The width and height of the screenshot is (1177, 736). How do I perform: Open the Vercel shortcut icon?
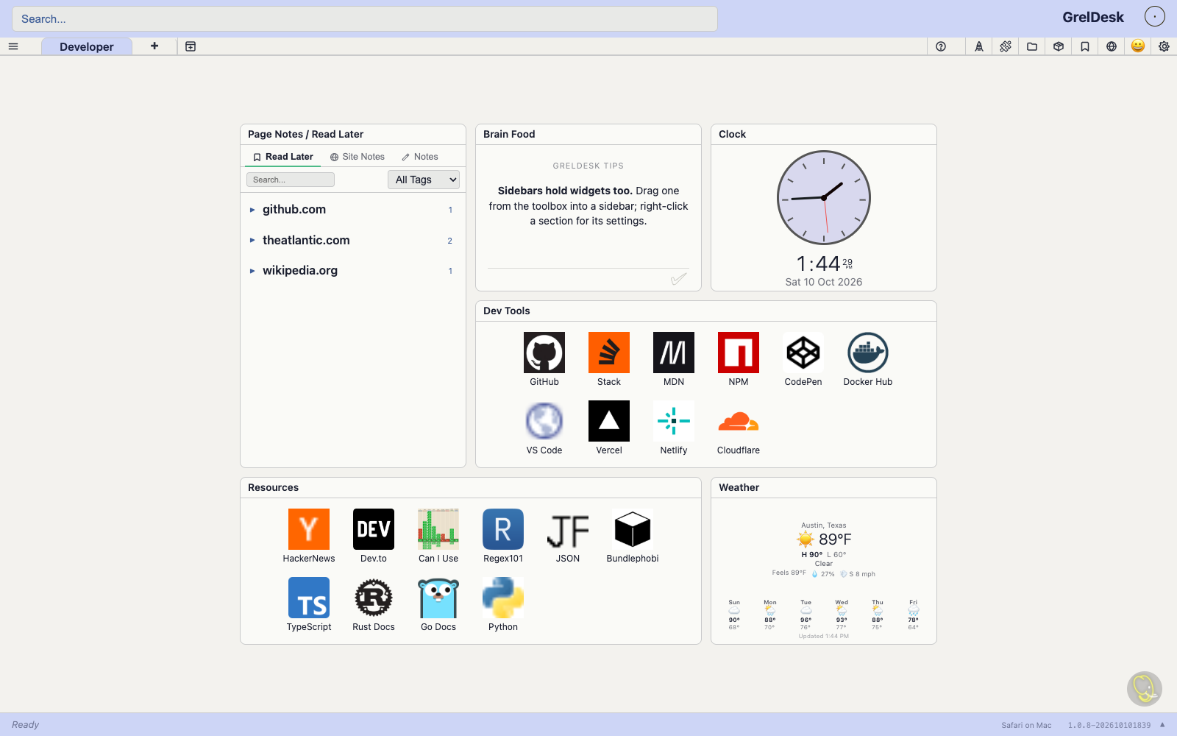(609, 421)
